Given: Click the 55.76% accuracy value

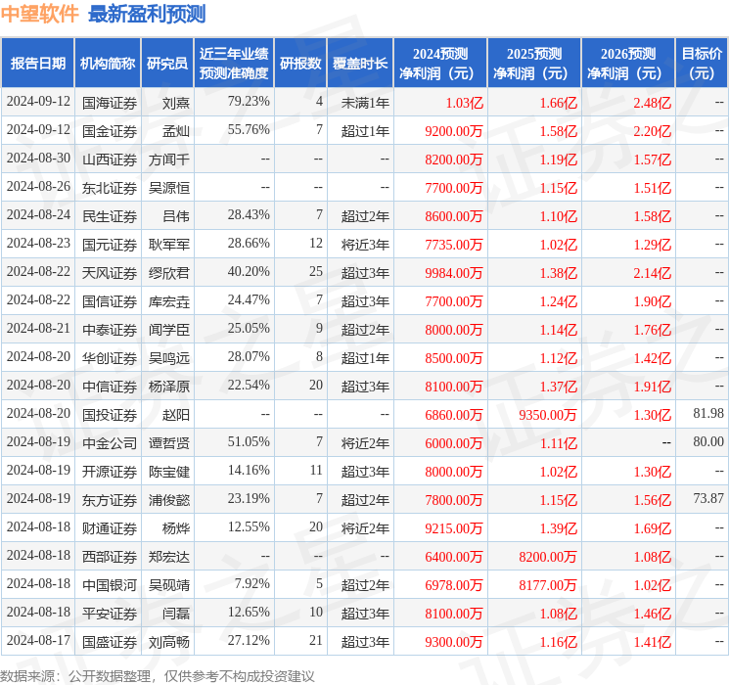Looking at the screenshot, I should (x=249, y=129).
